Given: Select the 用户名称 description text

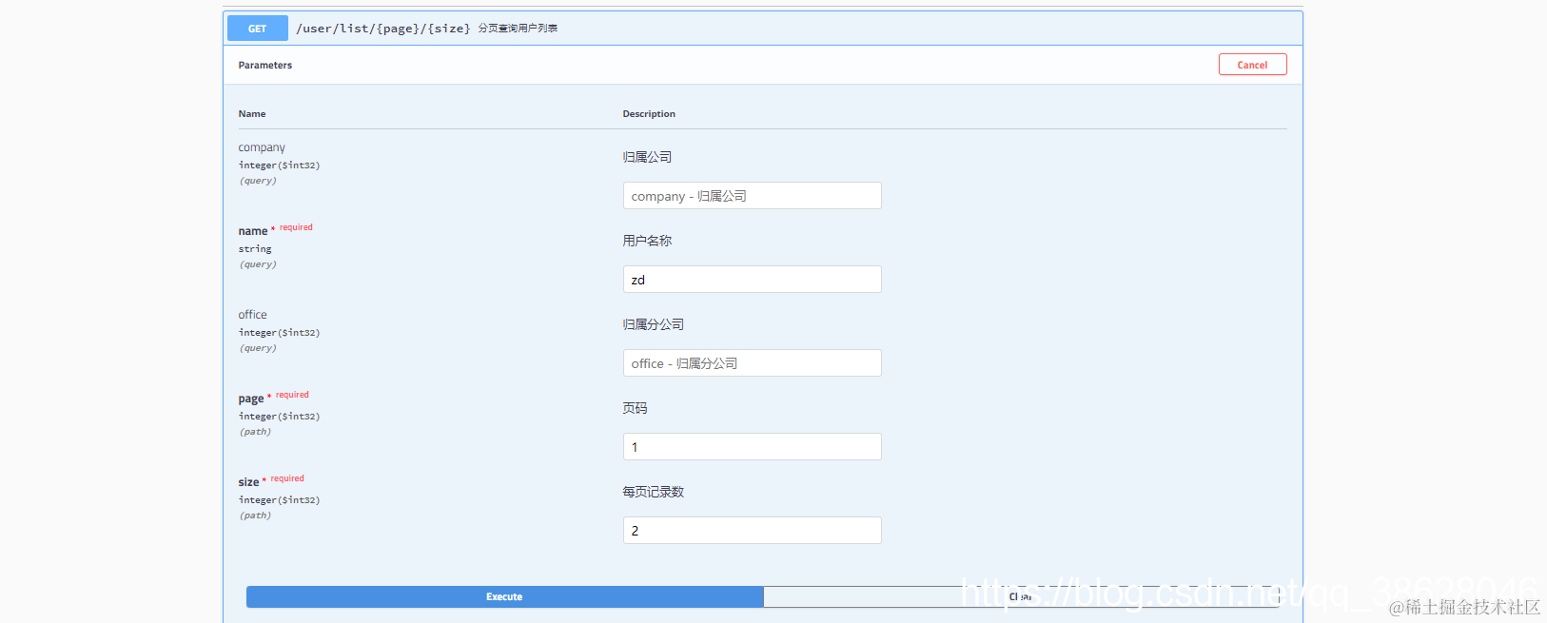Looking at the screenshot, I should coord(647,241).
